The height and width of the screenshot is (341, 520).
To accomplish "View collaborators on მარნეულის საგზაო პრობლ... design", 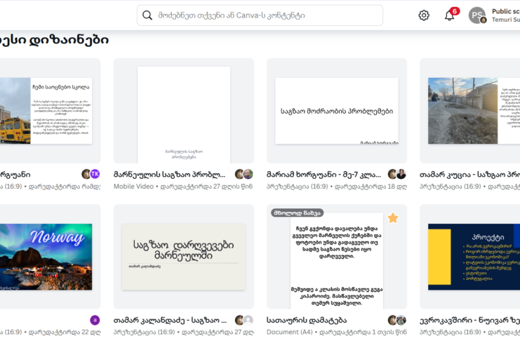I will pos(244,174).
